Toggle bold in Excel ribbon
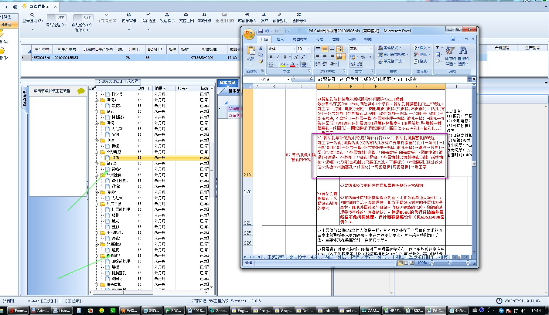This screenshot has height=315, width=549. click(271, 57)
